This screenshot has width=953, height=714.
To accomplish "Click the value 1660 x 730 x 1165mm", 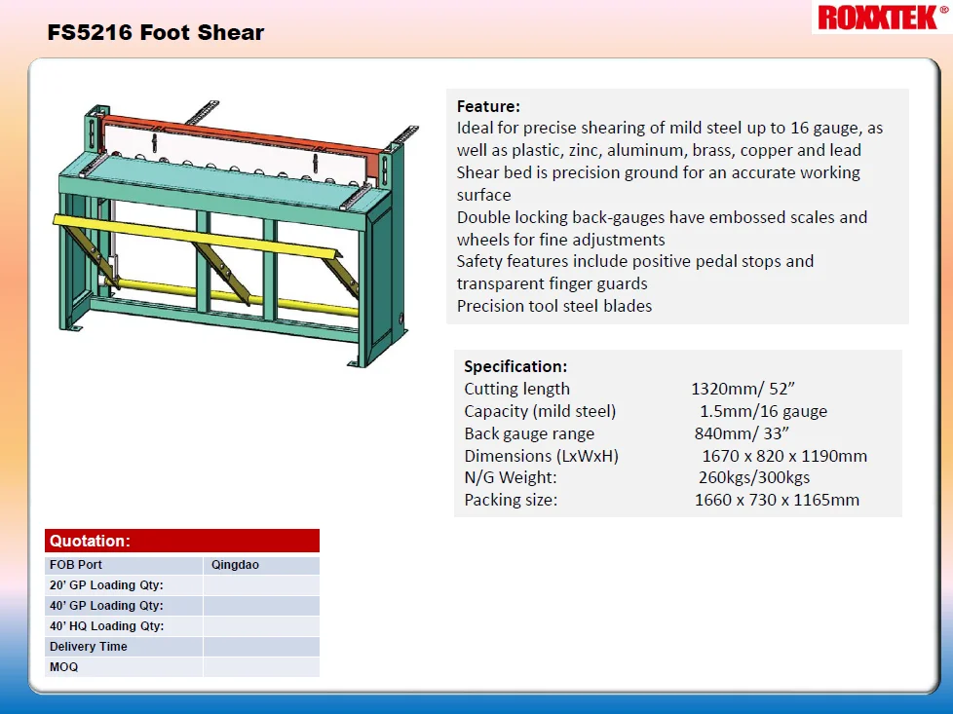I will [x=777, y=500].
